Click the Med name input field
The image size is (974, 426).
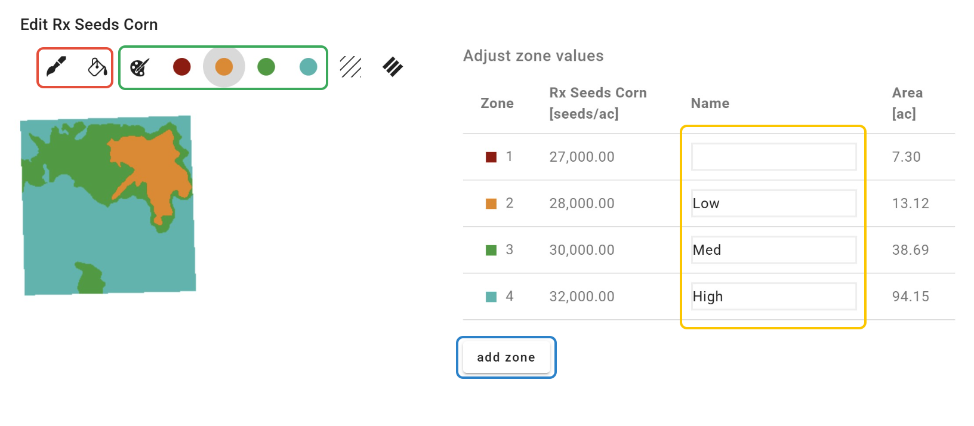click(x=773, y=250)
